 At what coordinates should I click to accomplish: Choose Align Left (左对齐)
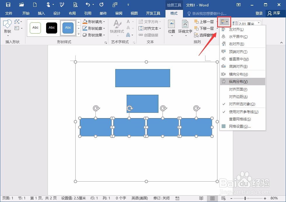[243, 29]
